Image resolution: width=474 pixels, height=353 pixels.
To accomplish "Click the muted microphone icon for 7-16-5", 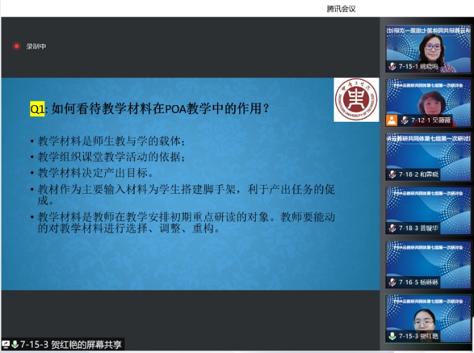I will pyautogui.click(x=392, y=282).
